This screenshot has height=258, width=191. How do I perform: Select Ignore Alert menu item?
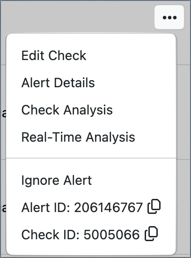[91, 180]
